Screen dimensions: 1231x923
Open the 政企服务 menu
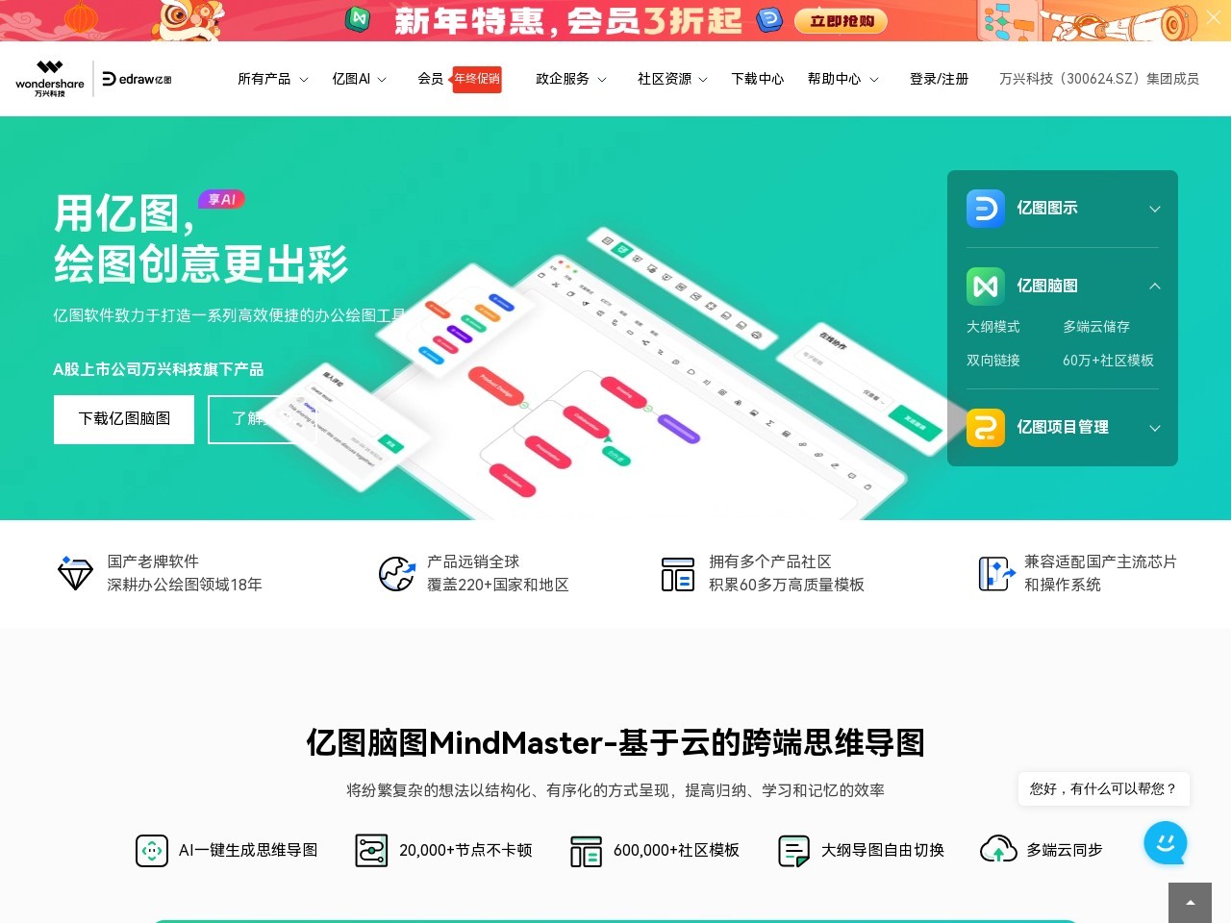pos(569,79)
